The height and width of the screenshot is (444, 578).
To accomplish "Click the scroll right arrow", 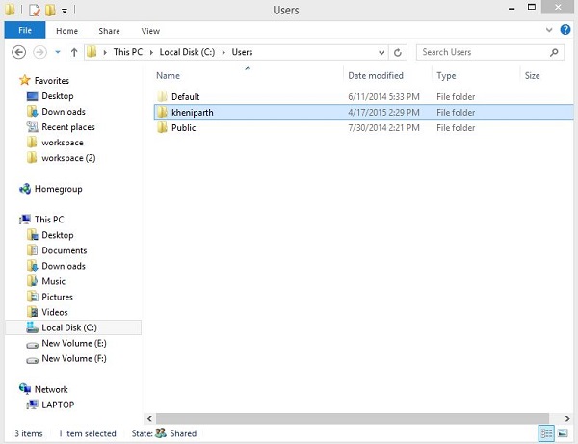I will click(567, 418).
